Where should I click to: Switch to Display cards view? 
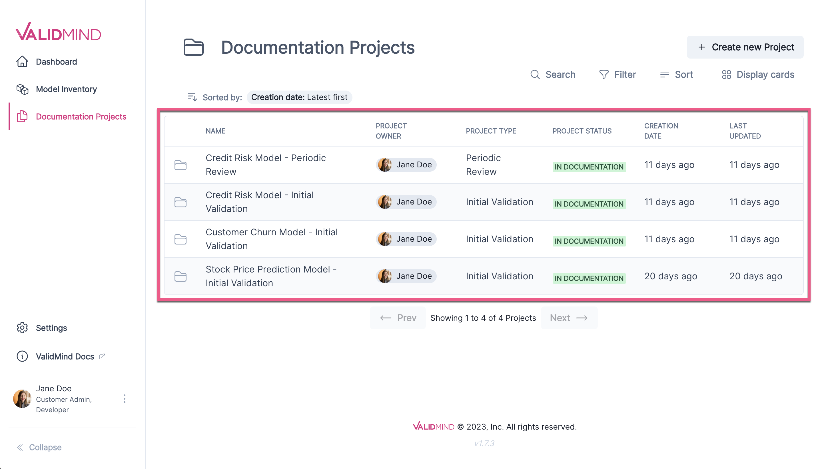point(758,75)
